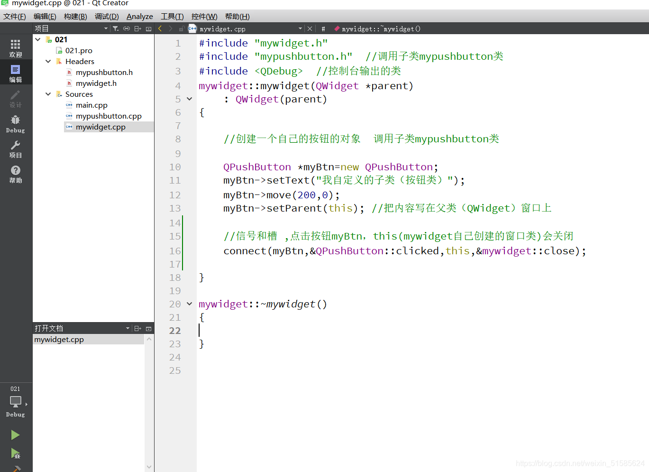Image resolution: width=649 pixels, height=472 pixels.
Task: Close the projects side panel
Action: [149, 29]
